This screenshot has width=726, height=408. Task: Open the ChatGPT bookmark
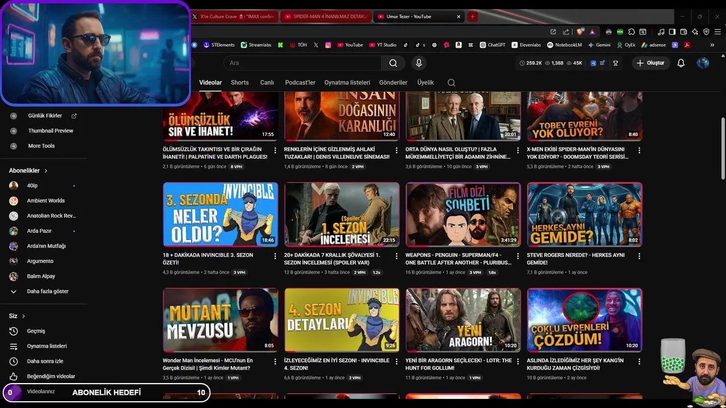tap(492, 45)
